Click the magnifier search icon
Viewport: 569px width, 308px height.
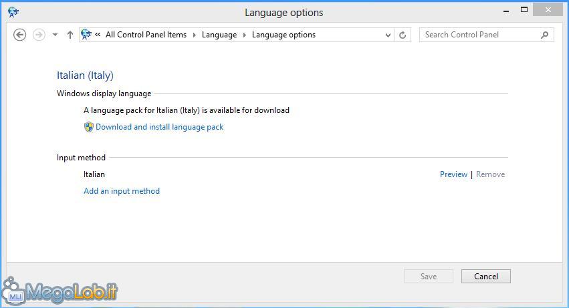pyautogui.click(x=544, y=35)
